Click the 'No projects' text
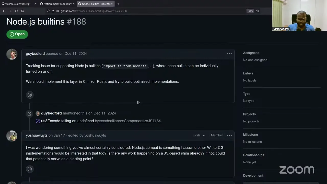 tap(251, 121)
